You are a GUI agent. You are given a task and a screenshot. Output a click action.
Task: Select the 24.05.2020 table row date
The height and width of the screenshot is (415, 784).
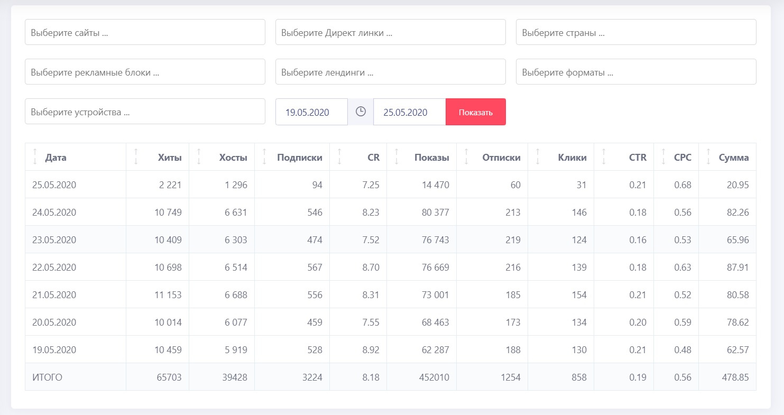(x=54, y=213)
